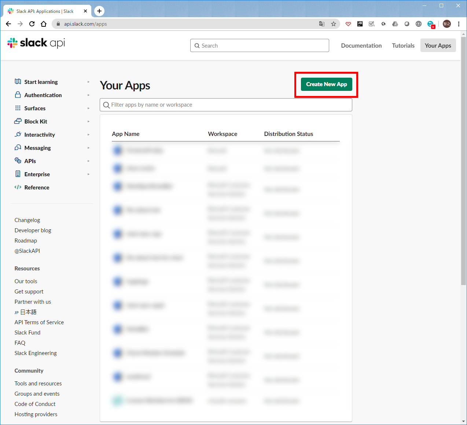
Task: Click the Messaging icon
Action: tap(18, 147)
